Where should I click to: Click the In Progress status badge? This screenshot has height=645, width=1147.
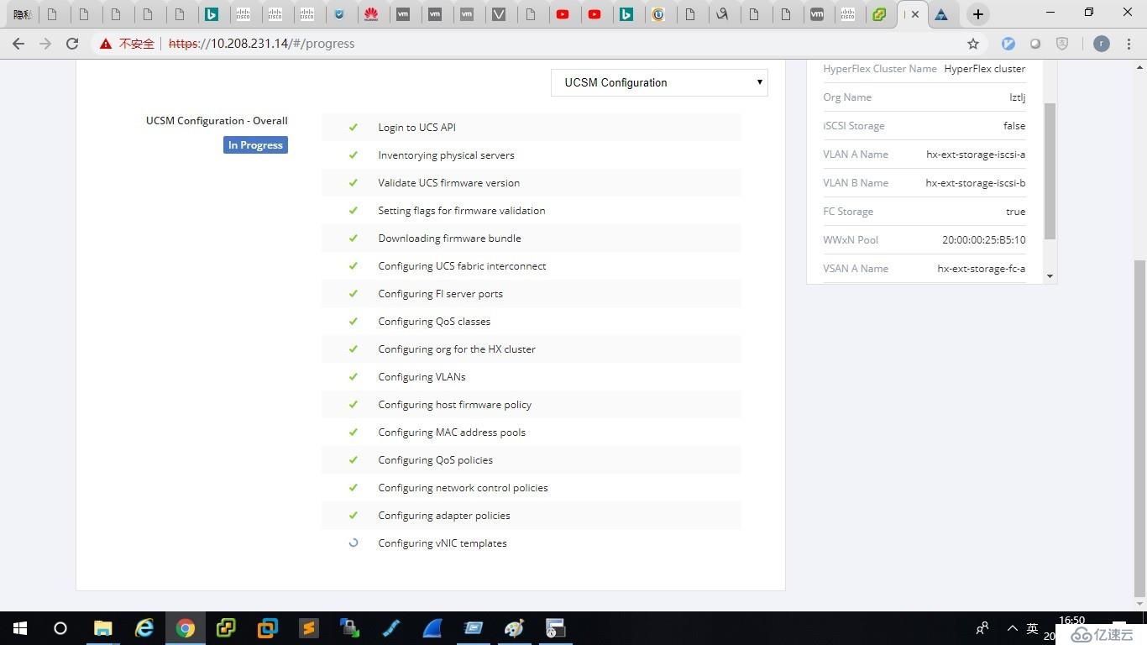point(256,145)
